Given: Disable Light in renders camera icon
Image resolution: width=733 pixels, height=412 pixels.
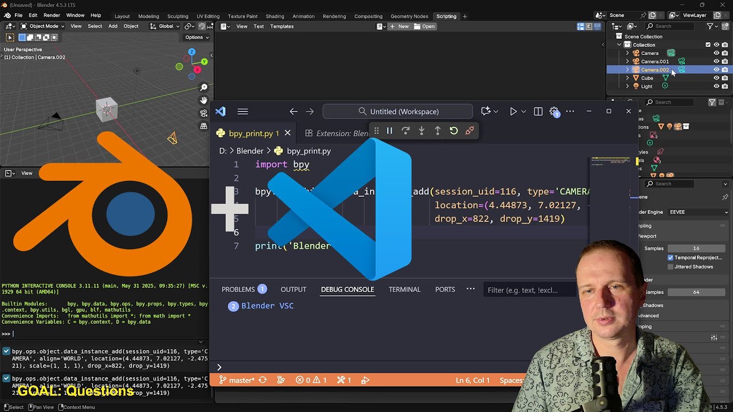Looking at the screenshot, I should click(x=725, y=86).
